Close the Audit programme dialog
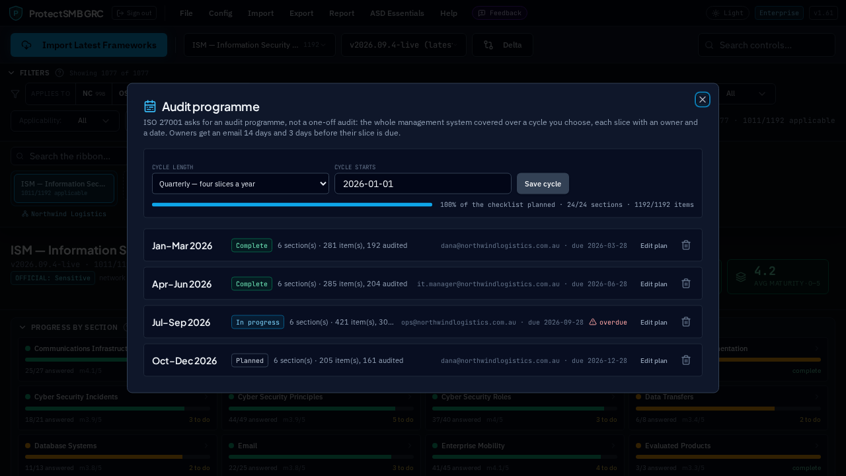 703,99
